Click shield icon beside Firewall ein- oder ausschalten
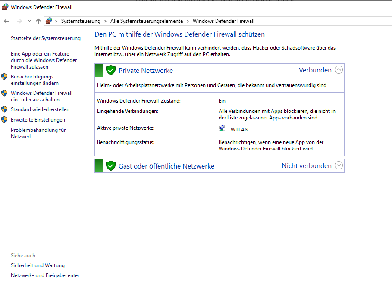 coord(4,93)
